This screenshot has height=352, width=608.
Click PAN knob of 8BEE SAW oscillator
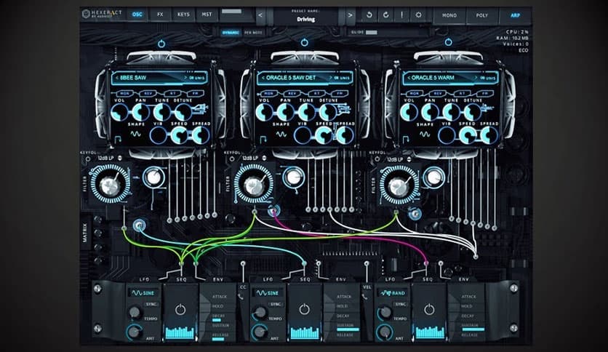click(140, 113)
